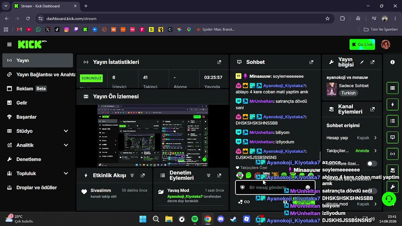
Task: Click the Kick logo in the header
Action: (32, 44)
